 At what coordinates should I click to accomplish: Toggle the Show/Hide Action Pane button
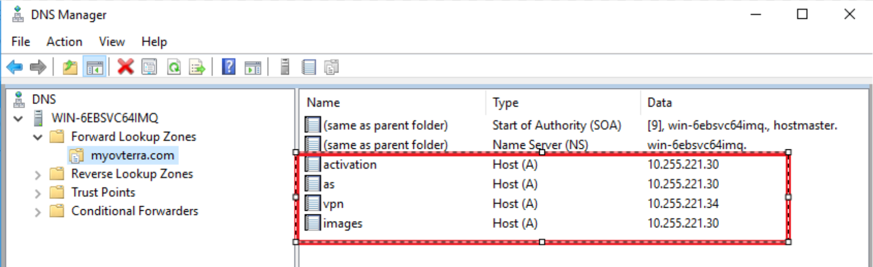click(x=253, y=67)
